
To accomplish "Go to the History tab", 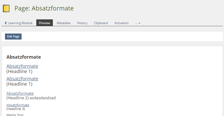I will pyautogui.click(x=82, y=23).
